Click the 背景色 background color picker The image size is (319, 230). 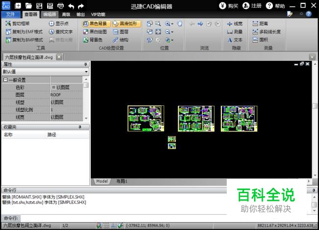click(93, 40)
